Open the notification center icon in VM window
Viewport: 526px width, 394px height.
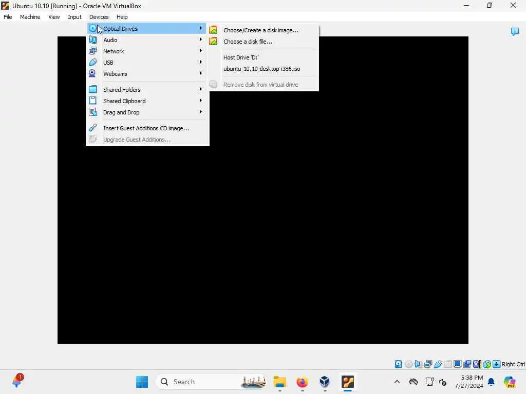point(515,31)
